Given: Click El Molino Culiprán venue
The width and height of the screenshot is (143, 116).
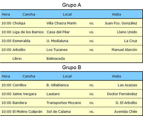Looking at the screenshot, I should (28, 112).
